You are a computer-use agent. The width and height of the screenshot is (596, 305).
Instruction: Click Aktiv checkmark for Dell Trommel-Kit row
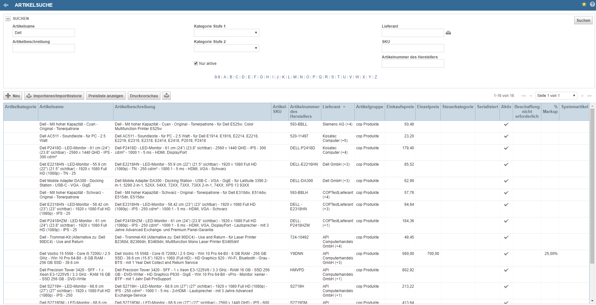pyautogui.click(x=506, y=237)
